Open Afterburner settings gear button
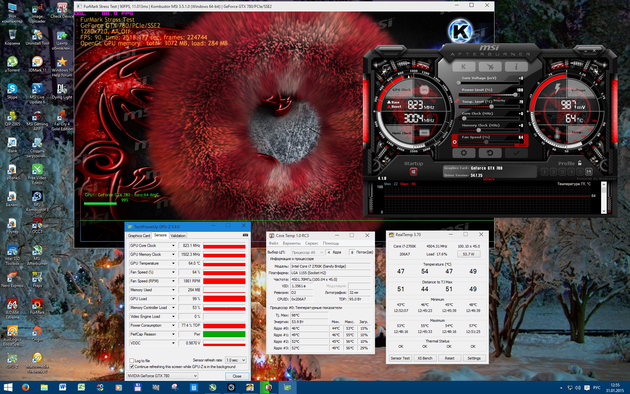This screenshot has width=630, height=394. pyautogui.click(x=463, y=153)
